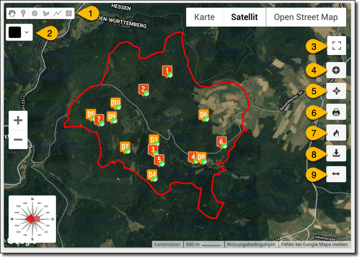Click the black color swatch
Screen dimensions: 360x258
click(x=15, y=32)
